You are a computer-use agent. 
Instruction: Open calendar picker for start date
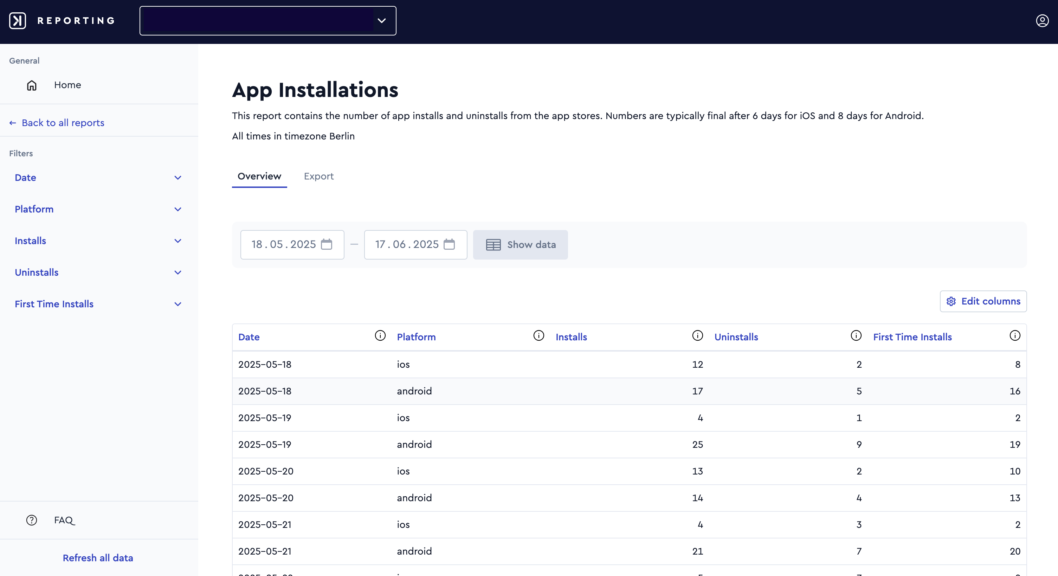pyautogui.click(x=327, y=244)
